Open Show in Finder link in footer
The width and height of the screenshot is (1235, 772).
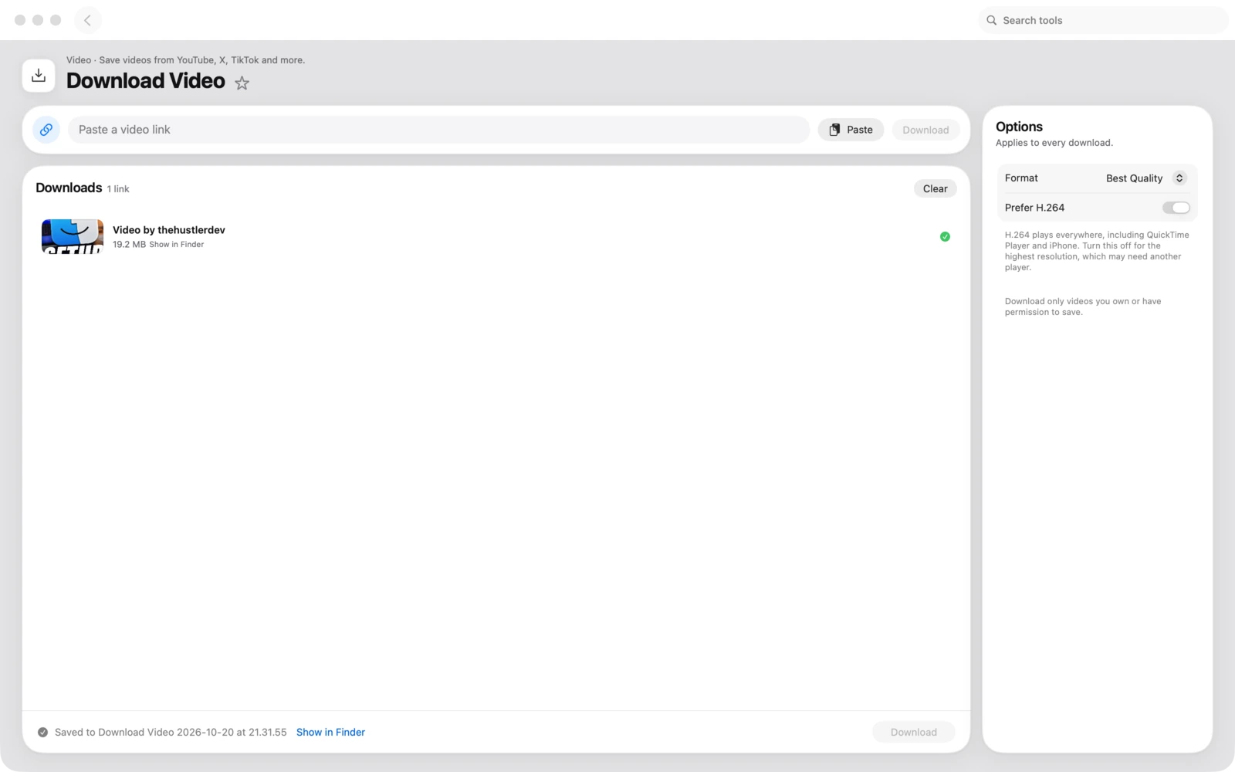tap(330, 732)
